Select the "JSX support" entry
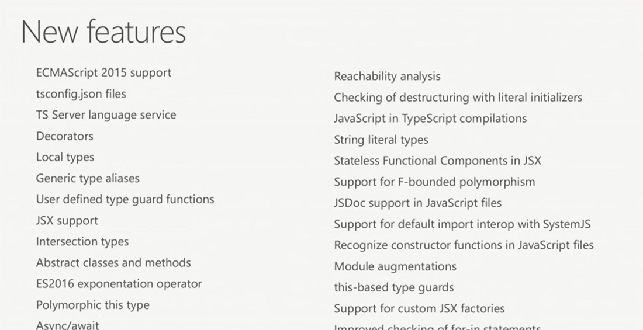Screen dimensions: 643x330 pyautogui.click(x=67, y=221)
